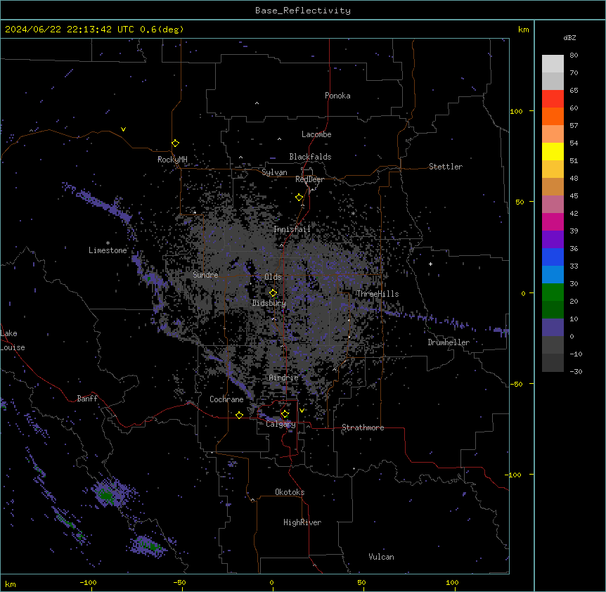Click the Olds town label

coord(273,277)
